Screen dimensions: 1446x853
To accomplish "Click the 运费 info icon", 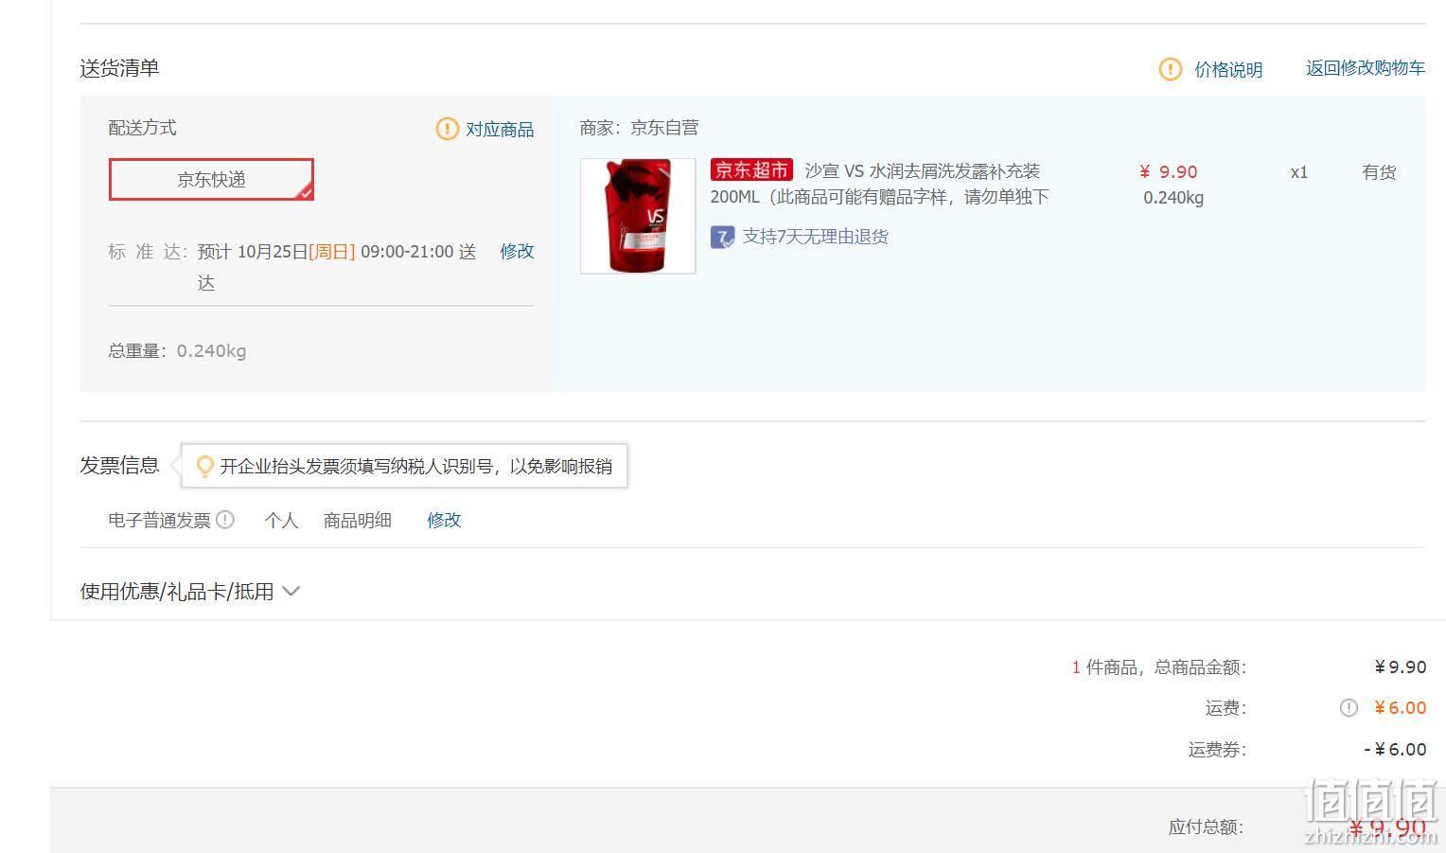I will click(x=1349, y=708).
